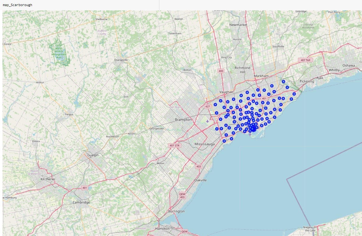Click the 407 ETR highway shield
Screen dimensions: 362x236
point(175,146)
